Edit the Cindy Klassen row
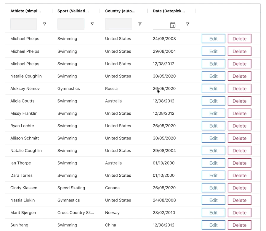The width and height of the screenshot is (266, 231). click(213, 188)
